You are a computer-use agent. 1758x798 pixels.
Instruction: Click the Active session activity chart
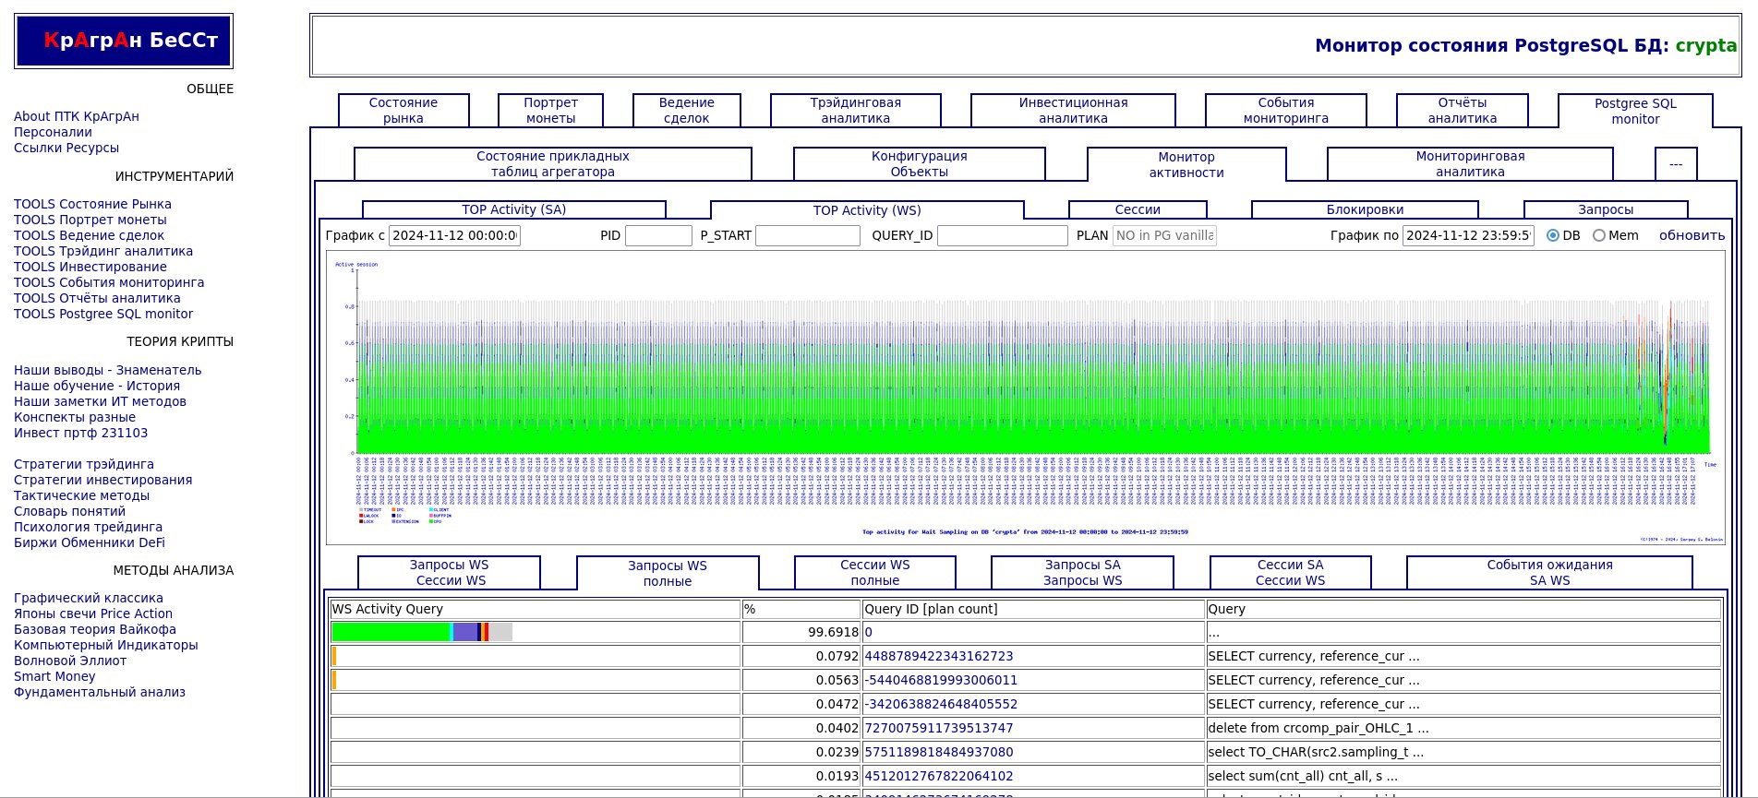(x=1025, y=397)
